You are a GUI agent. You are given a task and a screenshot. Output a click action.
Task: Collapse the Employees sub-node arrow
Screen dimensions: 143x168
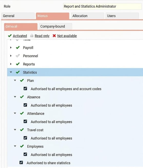click(15, 146)
